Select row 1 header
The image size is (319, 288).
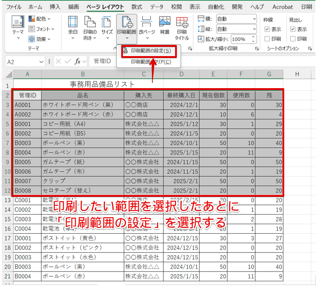(7, 85)
